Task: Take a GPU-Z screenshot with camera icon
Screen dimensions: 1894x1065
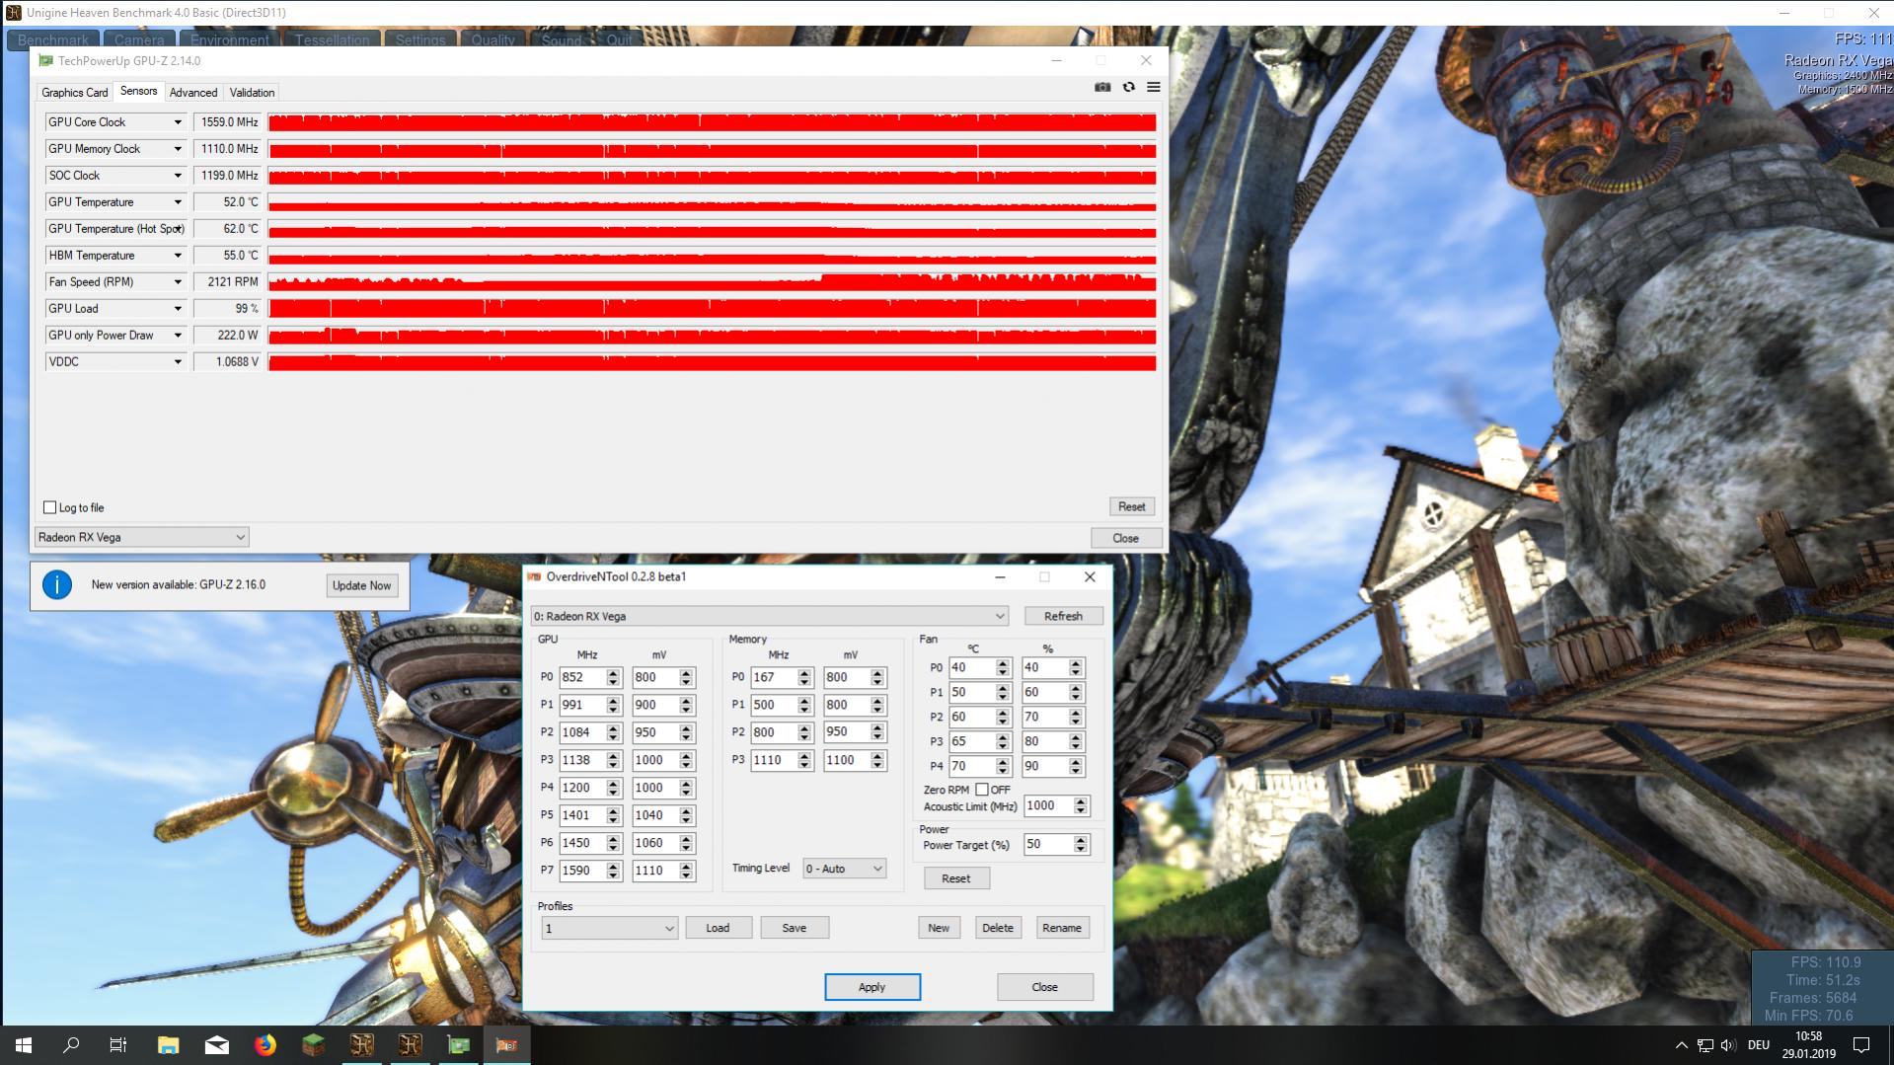Action: click(x=1102, y=88)
